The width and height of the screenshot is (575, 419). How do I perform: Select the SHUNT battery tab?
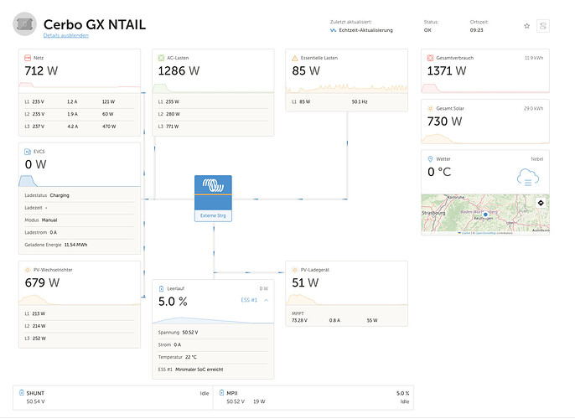[x=113, y=397]
